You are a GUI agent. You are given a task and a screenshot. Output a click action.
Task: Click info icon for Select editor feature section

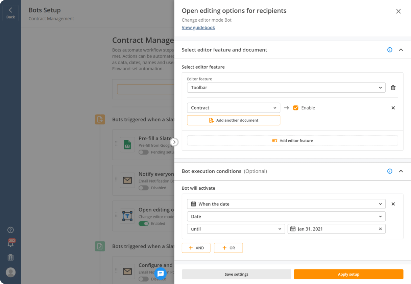[x=390, y=50]
